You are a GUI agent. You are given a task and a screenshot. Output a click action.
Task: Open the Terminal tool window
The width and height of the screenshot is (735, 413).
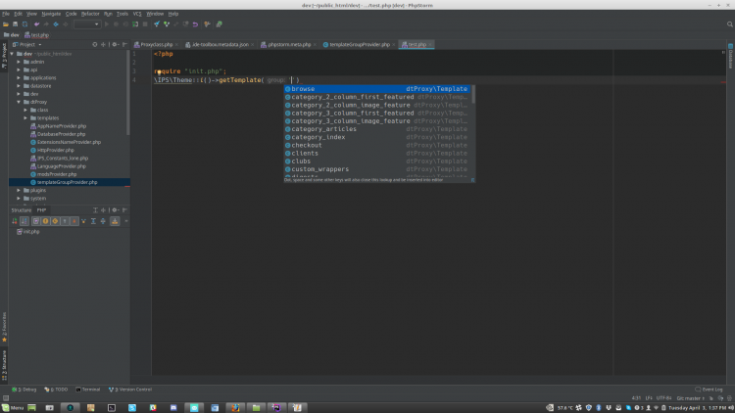(90, 390)
